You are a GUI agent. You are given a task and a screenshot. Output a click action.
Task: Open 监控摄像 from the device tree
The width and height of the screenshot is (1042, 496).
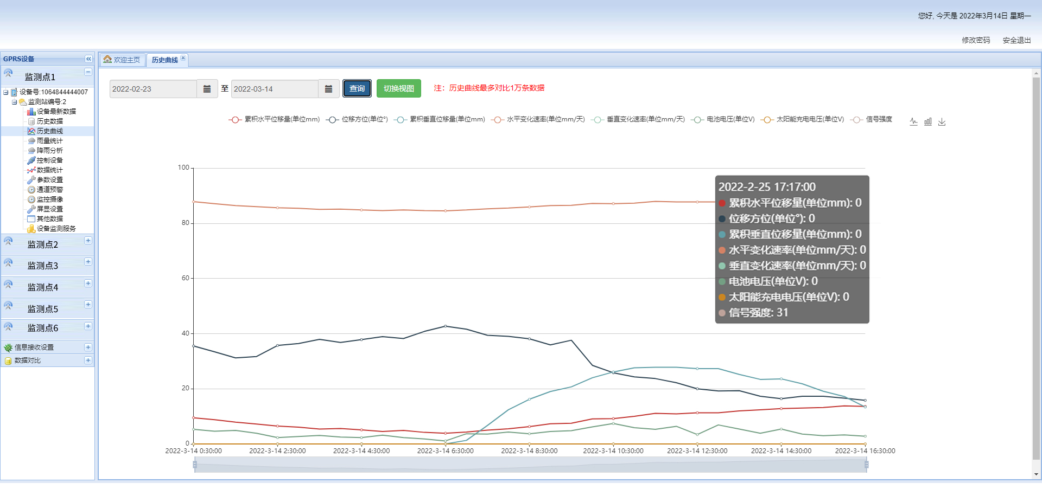click(x=49, y=199)
